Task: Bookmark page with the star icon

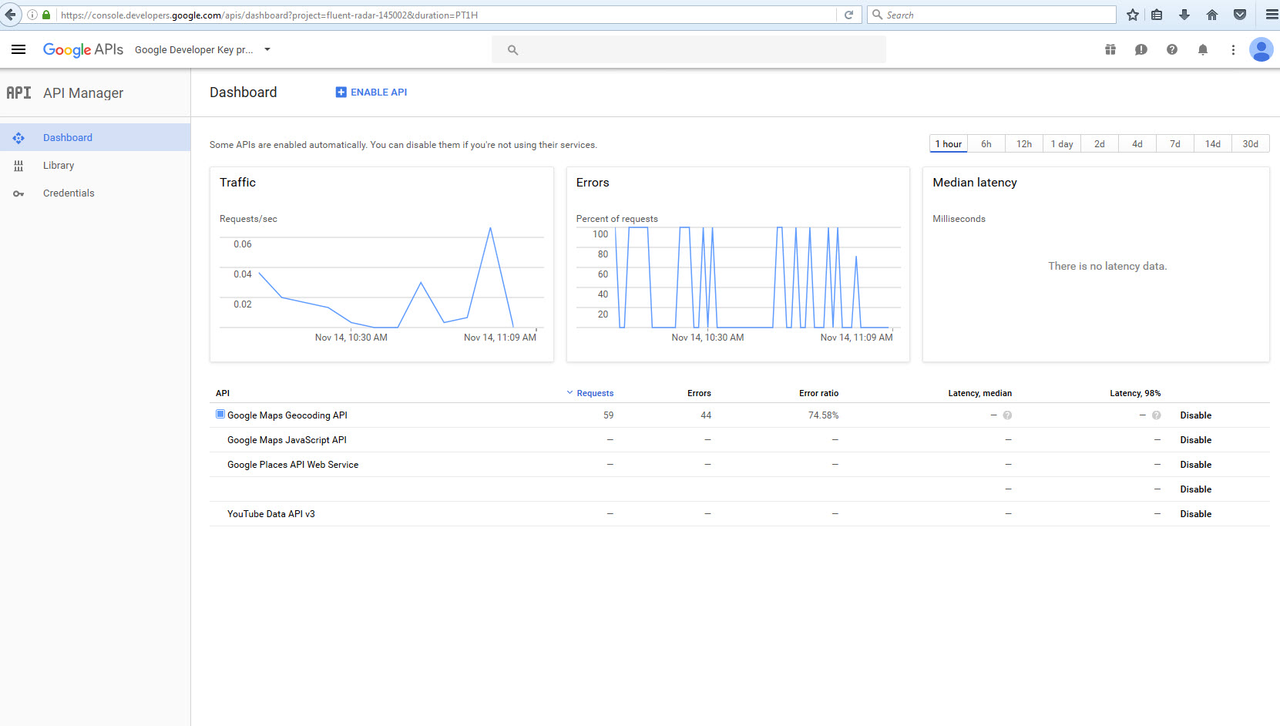Action: point(1132,15)
